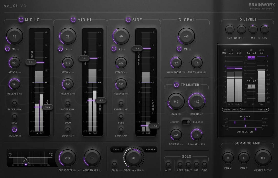Click the Mid Lo threshold fader handle at -6.4
278x178 pixels.
tap(48, 107)
